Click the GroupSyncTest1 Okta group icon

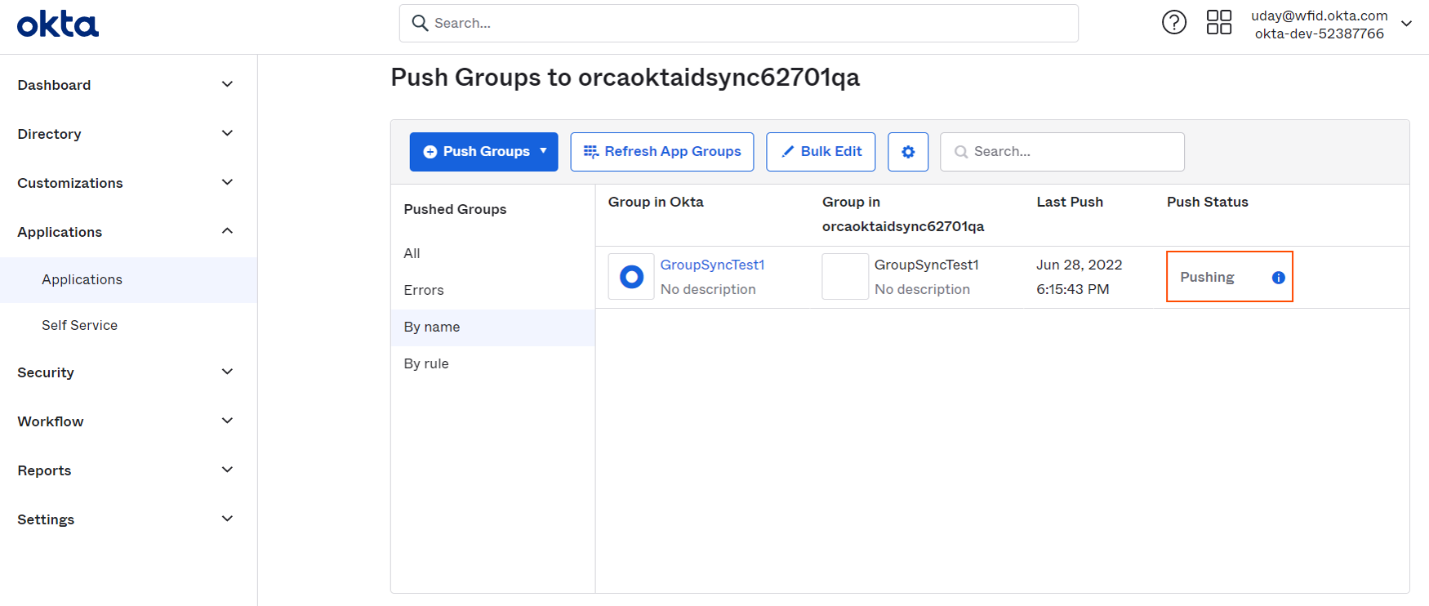pos(631,277)
